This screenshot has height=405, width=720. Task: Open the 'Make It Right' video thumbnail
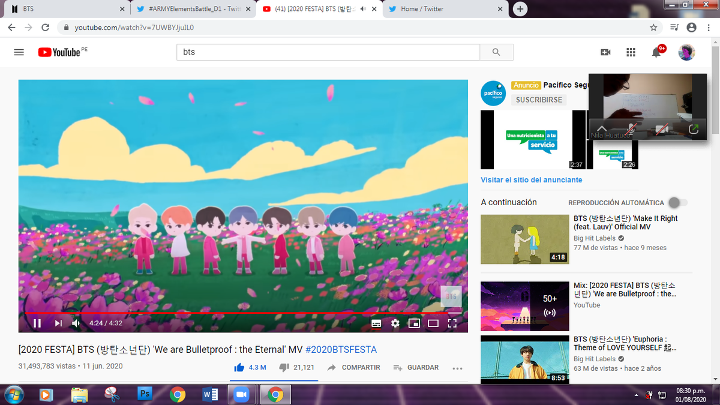pyautogui.click(x=525, y=239)
